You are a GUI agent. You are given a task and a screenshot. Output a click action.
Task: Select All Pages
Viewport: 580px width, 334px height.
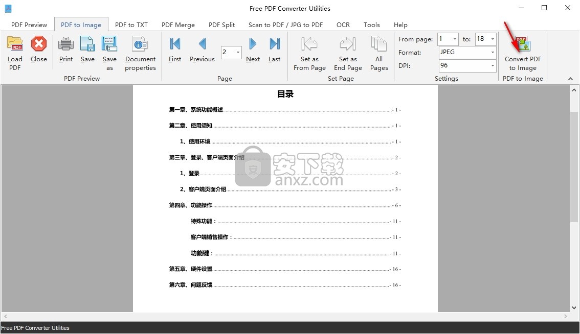pos(379,54)
